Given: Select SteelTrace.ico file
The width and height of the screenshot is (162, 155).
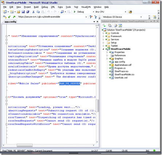Looking at the screenshot, I should [121, 71].
